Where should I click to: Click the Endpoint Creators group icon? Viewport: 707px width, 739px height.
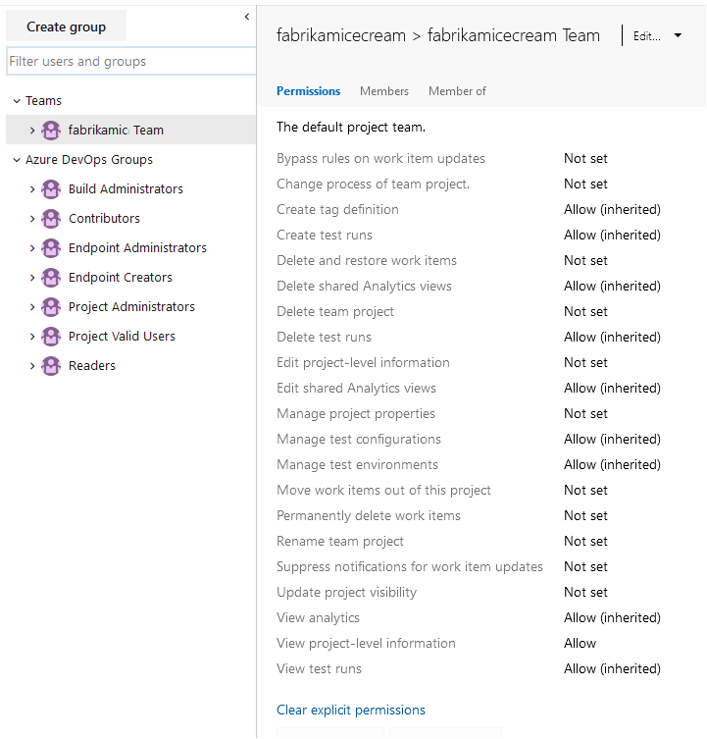51,278
